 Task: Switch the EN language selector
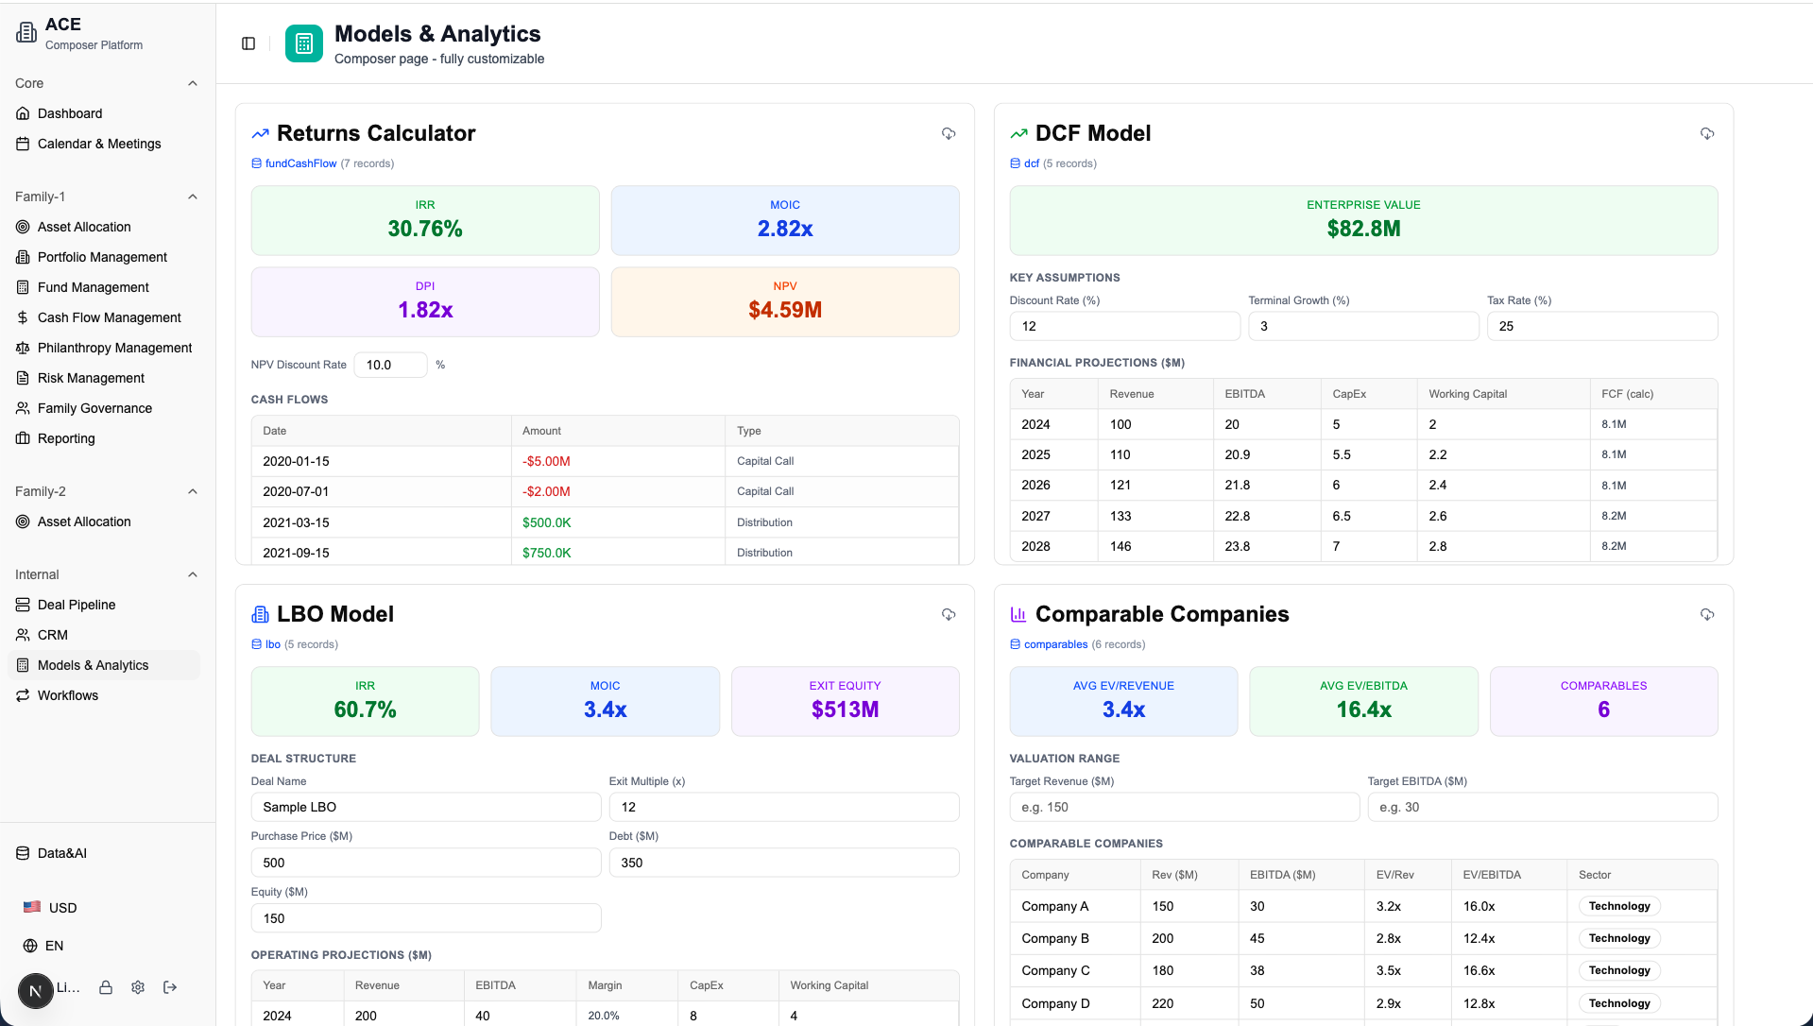54,946
